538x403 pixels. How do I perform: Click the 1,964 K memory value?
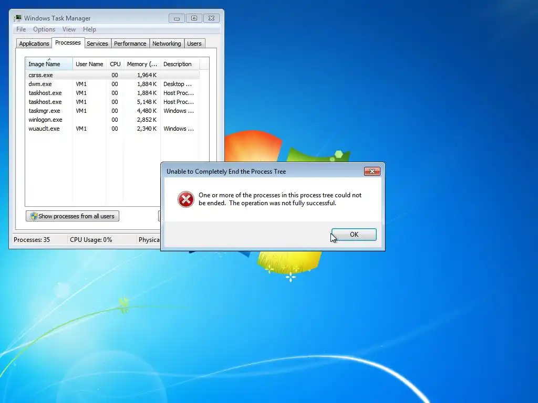coord(147,75)
